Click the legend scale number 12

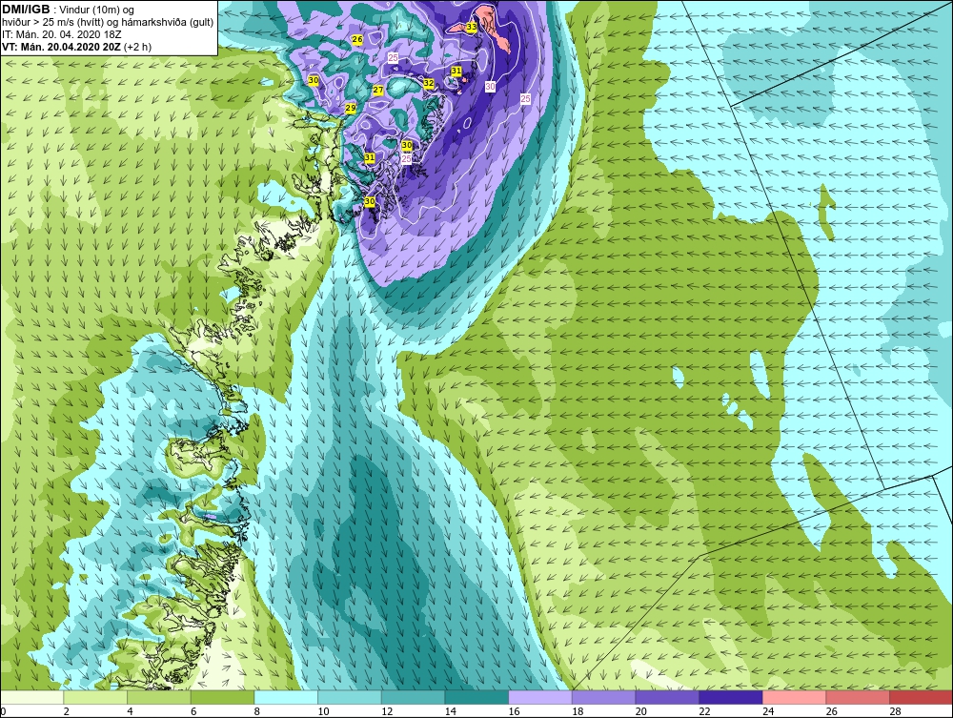pos(387,711)
